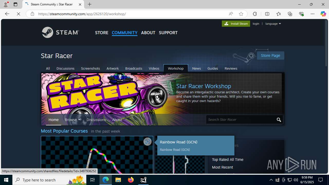Launch Firefox from taskbar
Viewport: 329px width, 185px height.
click(131, 180)
